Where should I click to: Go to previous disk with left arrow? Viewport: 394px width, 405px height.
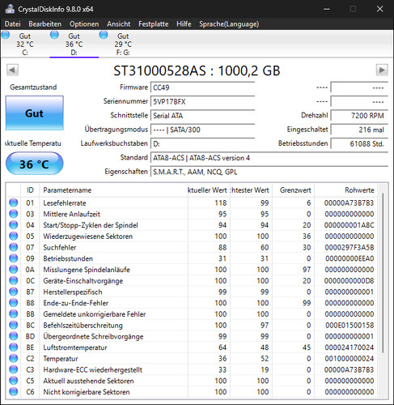12,70
